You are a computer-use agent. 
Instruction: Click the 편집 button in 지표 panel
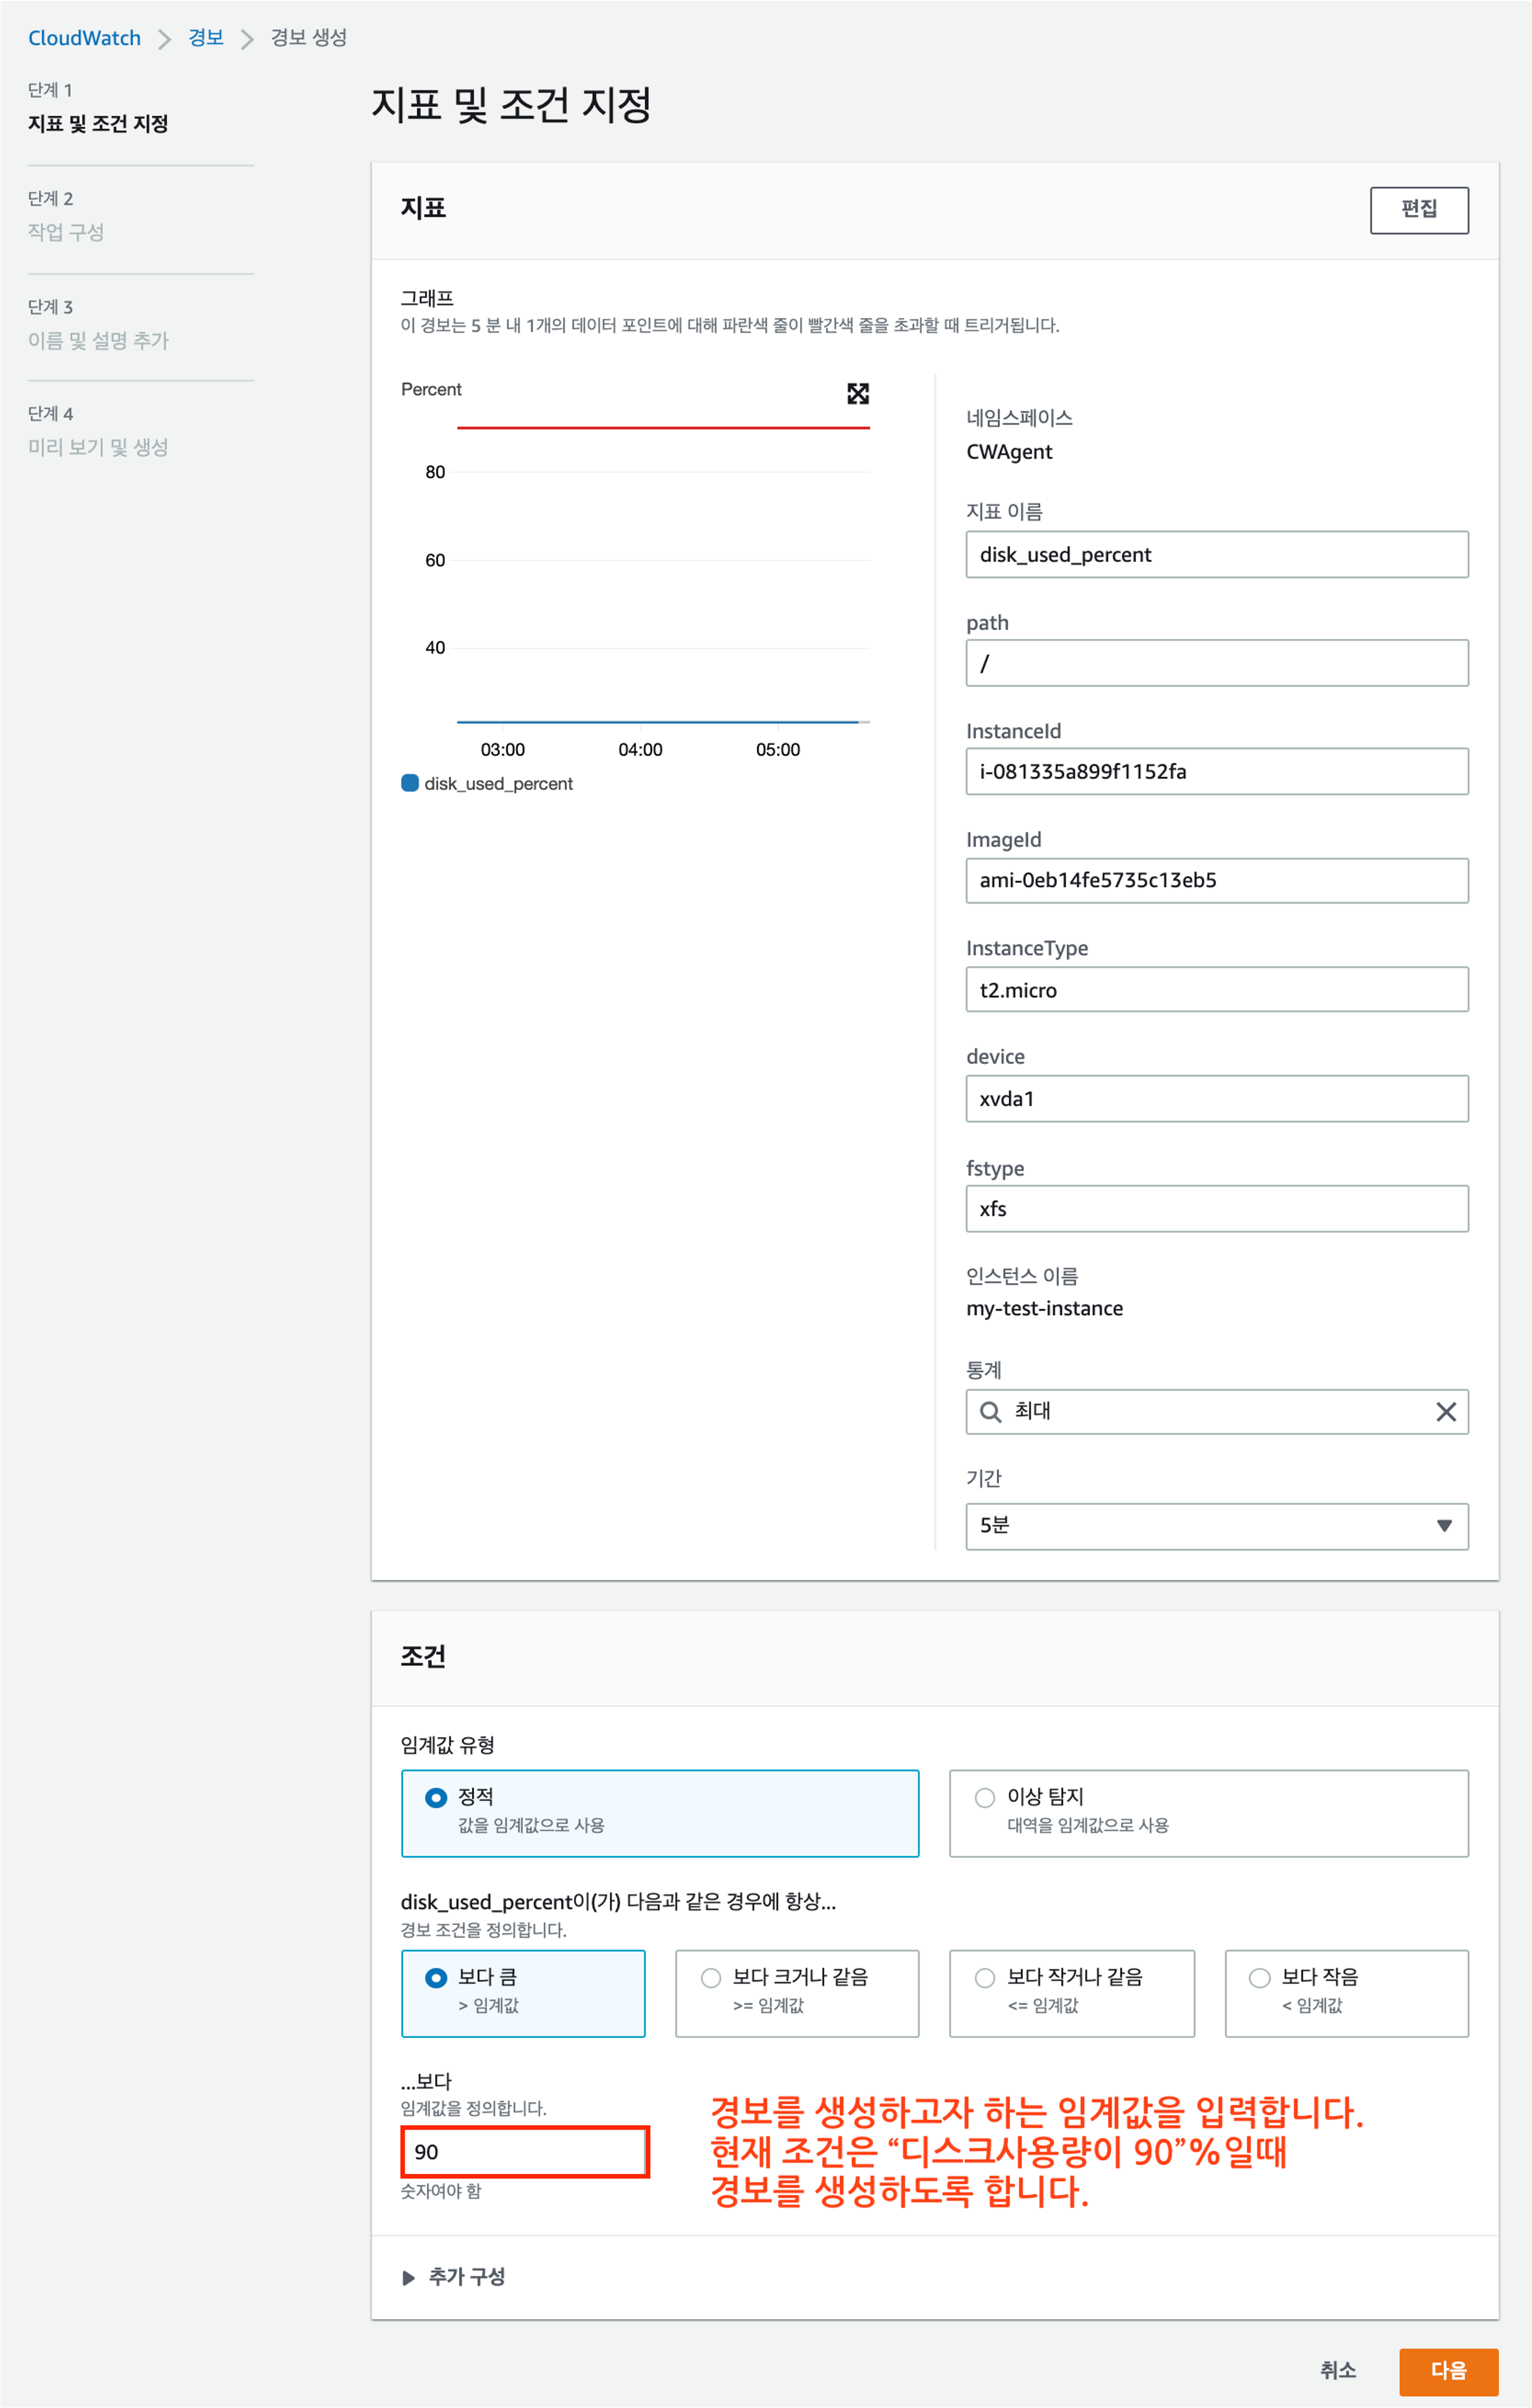1418,209
